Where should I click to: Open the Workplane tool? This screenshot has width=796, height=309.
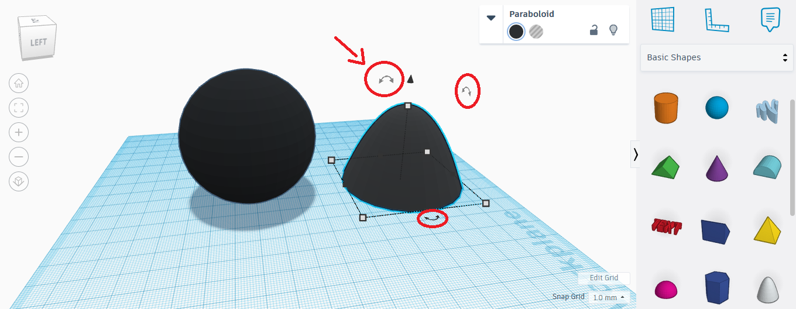[x=664, y=19]
